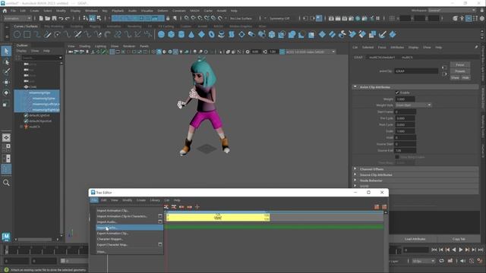
Task: Create a polygon sphere from the shelf
Action: [x=161, y=34]
